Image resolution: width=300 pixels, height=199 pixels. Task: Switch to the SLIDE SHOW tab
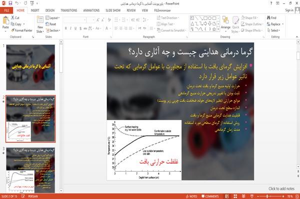(113, 10)
